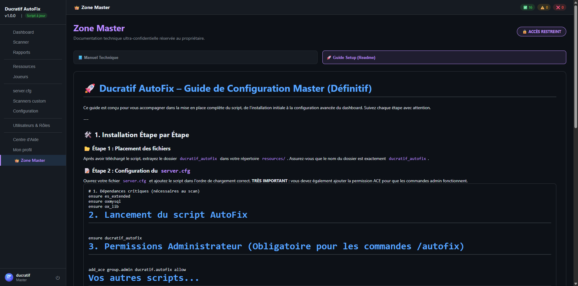Viewport: 578px width, 286px height.
Task: Navigate to Utilisateurs & Rôles in the sidebar
Action: coord(31,125)
